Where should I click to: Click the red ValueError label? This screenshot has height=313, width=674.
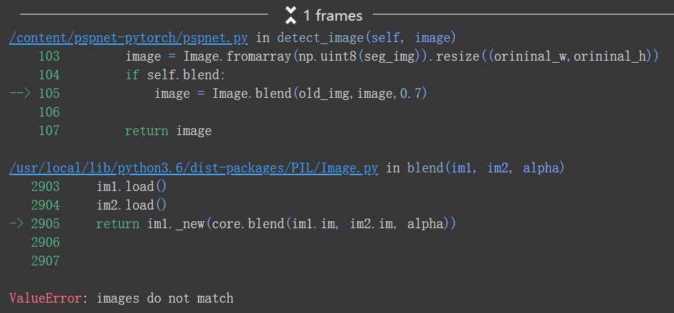(45, 299)
